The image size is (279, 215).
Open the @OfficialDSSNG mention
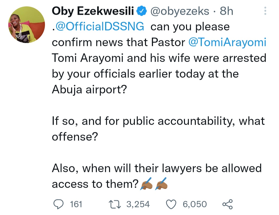(99, 27)
